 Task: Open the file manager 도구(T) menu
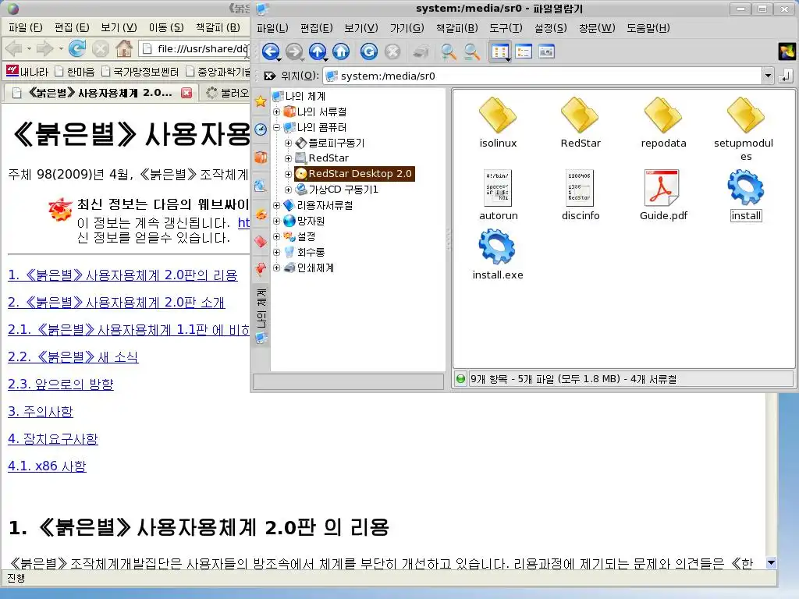click(x=506, y=28)
